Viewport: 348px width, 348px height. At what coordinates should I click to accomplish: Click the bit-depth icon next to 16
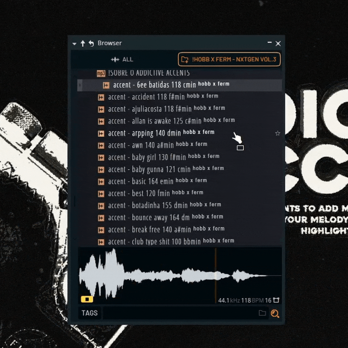click(x=276, y=300)
